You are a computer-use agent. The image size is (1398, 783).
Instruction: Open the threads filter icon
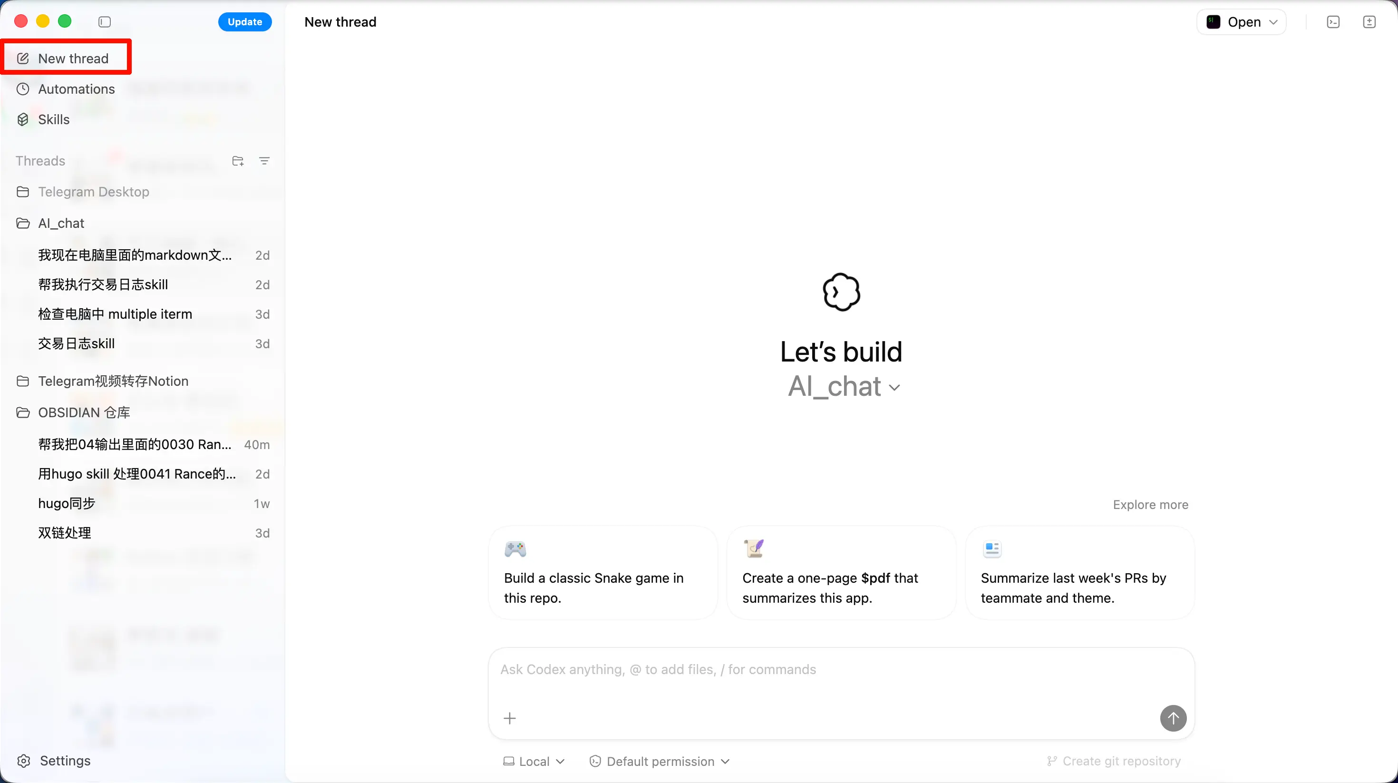point(264,161)
